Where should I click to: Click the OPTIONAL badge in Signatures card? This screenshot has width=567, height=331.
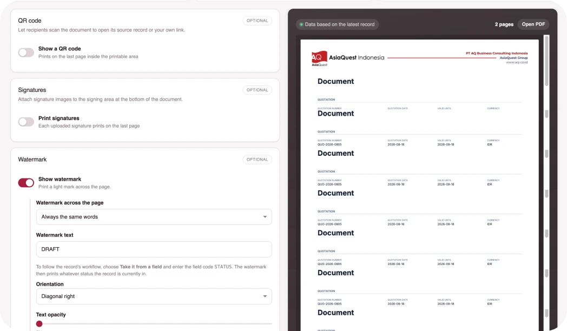(x=257, y=90)
